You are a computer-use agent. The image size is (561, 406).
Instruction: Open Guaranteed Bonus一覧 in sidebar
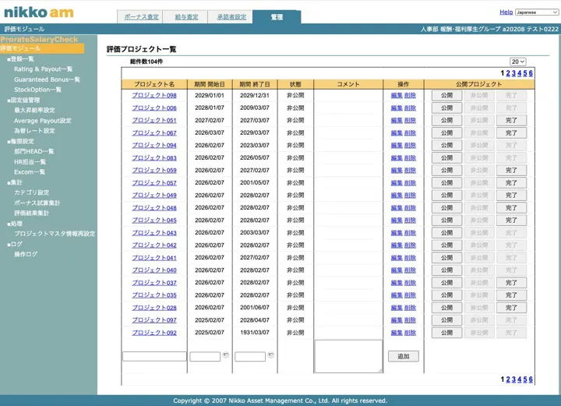click(47, 79)
